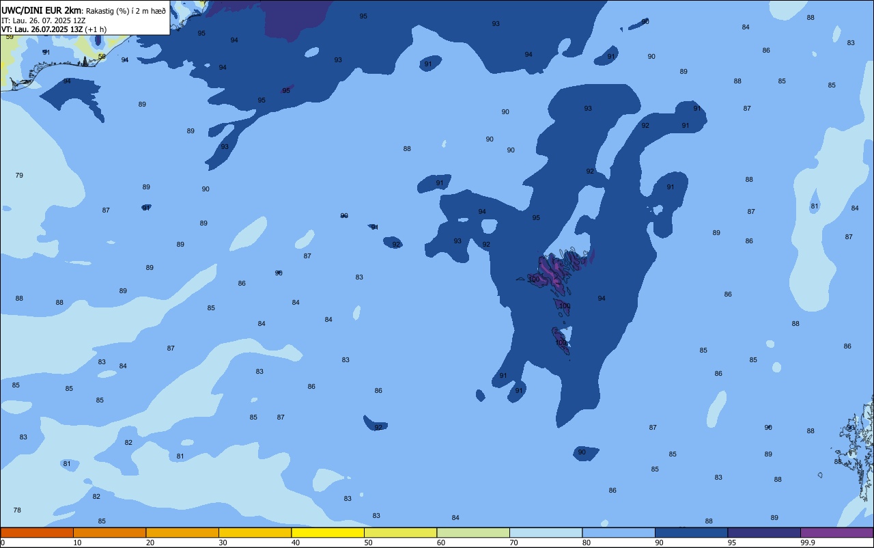Click the '79' humidity value on the map

pos(19,176)
